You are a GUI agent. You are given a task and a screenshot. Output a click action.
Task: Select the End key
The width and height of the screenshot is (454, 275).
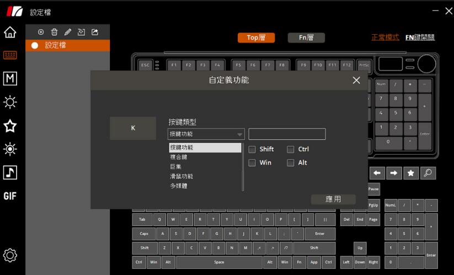360,219
